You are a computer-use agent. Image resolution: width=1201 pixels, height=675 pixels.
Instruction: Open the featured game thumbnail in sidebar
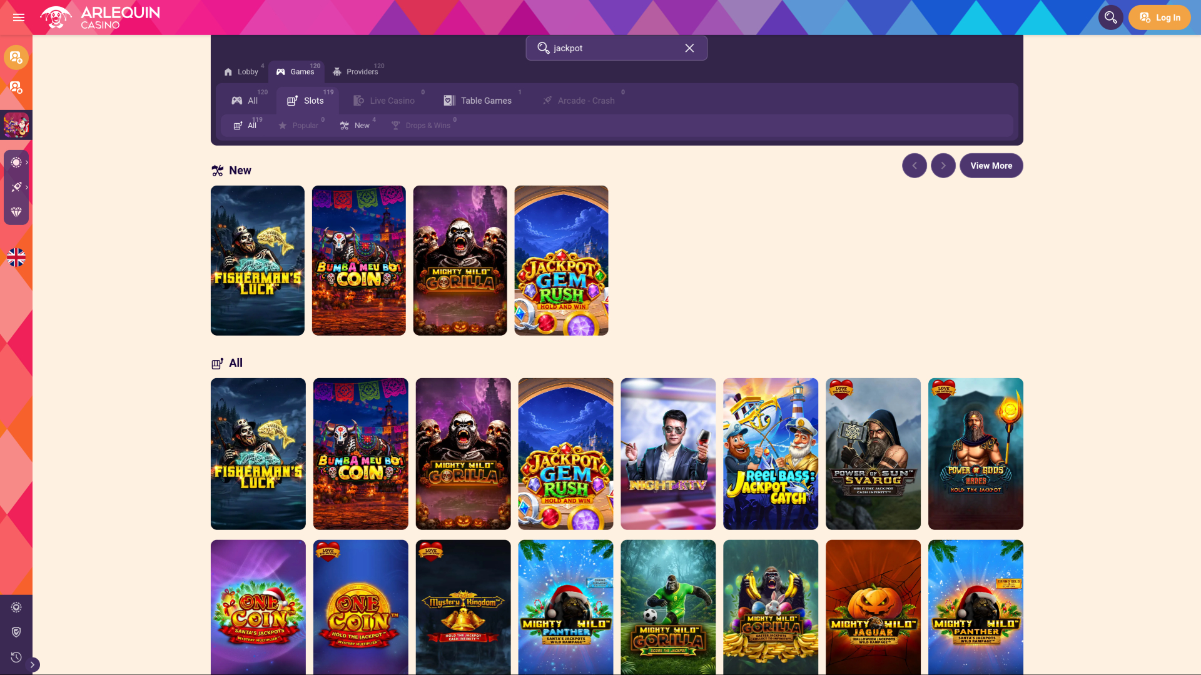click(x=16, y=125)
